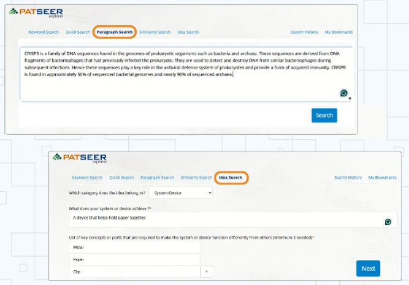This screenshot has width=409, height=285.
Task: Open the System/Device category dropdown
Action: (181, 192)
